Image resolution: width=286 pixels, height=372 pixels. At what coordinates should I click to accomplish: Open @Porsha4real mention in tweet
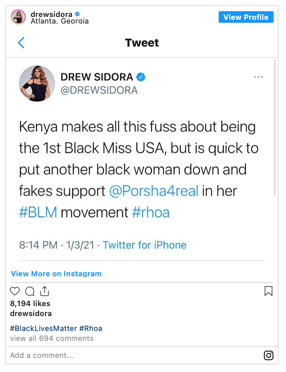point(154,191)
